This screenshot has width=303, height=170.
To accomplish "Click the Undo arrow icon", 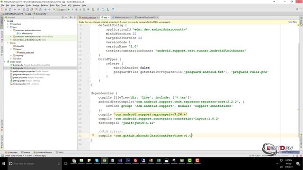I will point(15,9).
